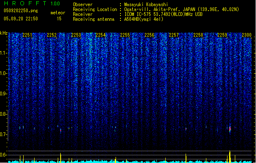
Task: Click the red meteor echo after 2252
Action: click(x=61, y=130)
